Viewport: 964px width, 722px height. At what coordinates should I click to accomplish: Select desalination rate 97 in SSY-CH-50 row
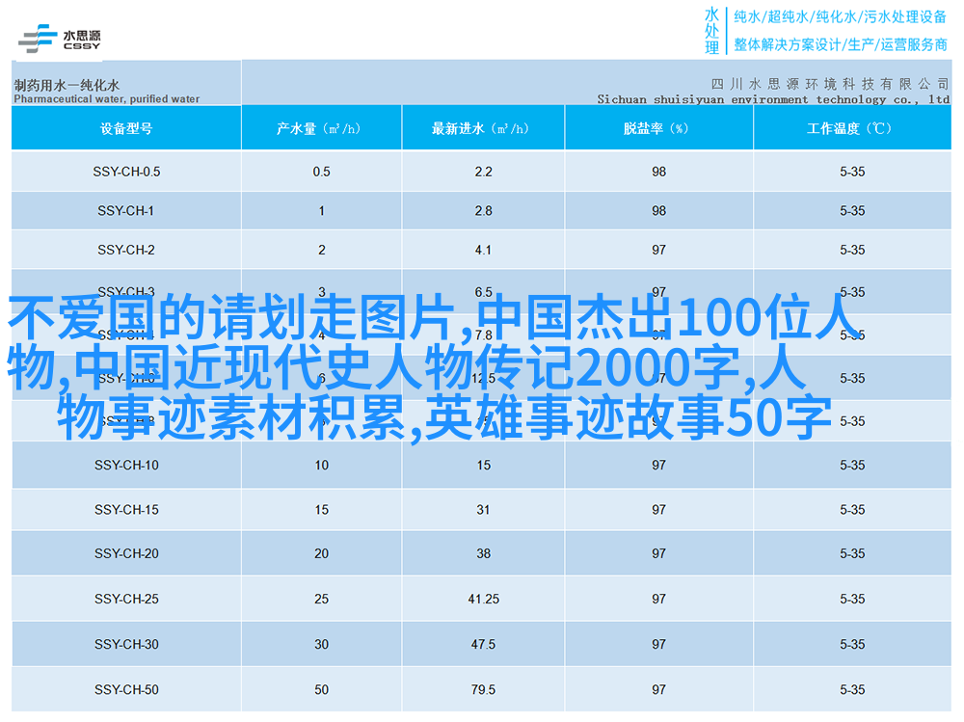(x=659, y=690)
